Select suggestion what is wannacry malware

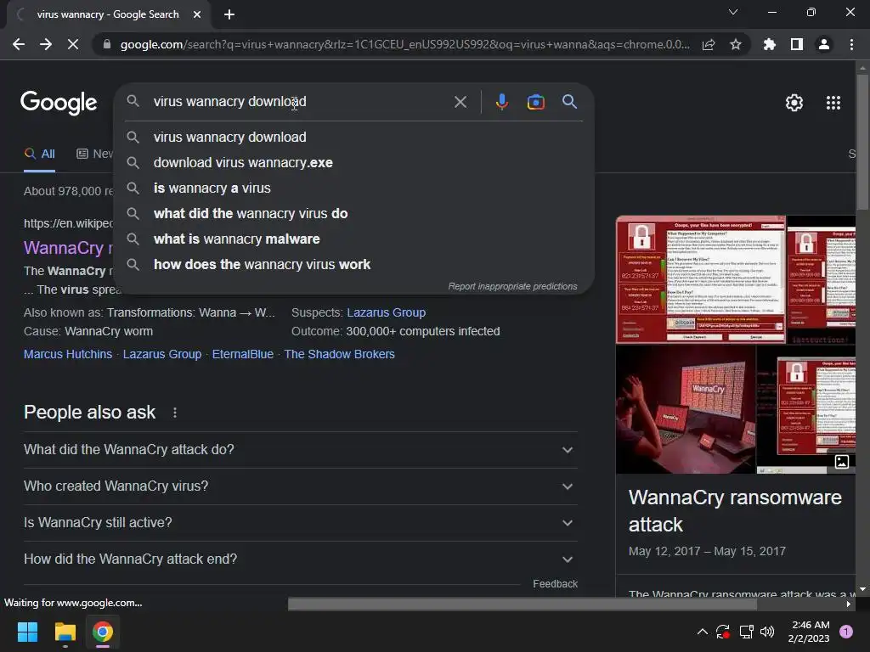click(x=354, y=239)
